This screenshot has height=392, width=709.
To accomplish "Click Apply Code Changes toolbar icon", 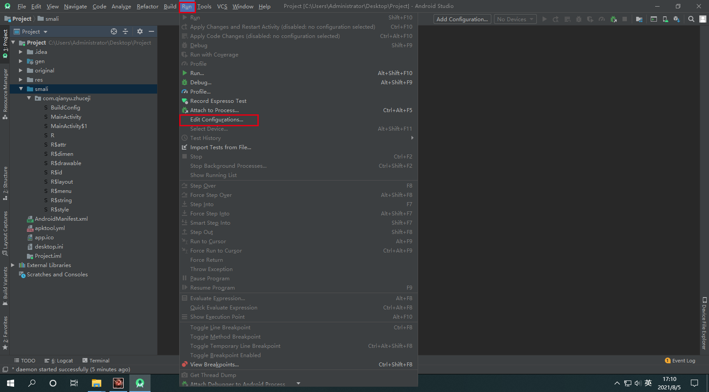I will [567, 19].
